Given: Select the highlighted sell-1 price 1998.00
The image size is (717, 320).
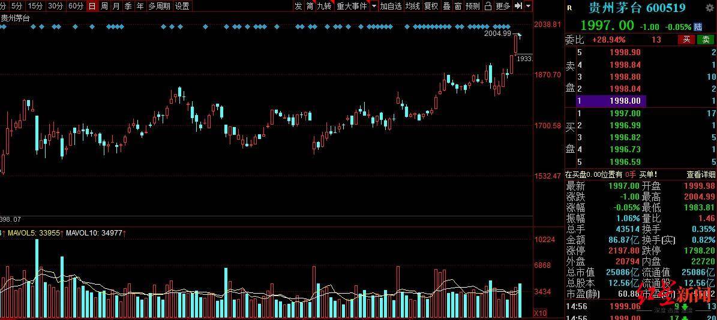Looking at the screenshot, I should click(626, 101).
